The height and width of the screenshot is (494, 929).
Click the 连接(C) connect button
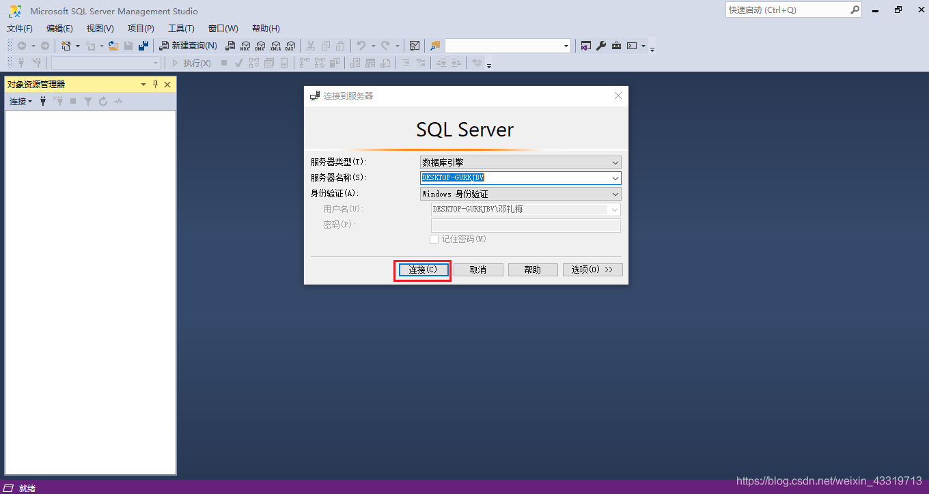point(423,270)
